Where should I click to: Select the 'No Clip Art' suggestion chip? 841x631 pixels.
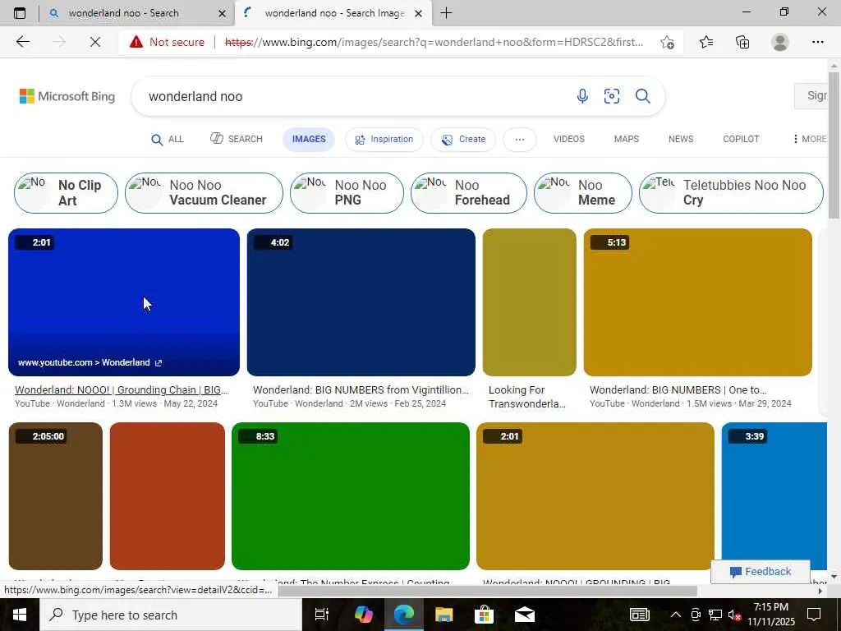click(x=66, y=192)
